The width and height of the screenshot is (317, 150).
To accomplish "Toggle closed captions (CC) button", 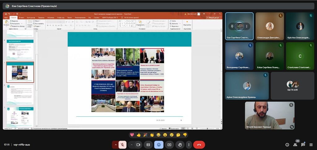I will tap(148, 144).
